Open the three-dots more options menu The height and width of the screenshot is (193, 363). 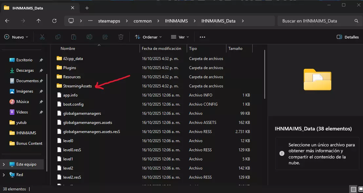202,37
